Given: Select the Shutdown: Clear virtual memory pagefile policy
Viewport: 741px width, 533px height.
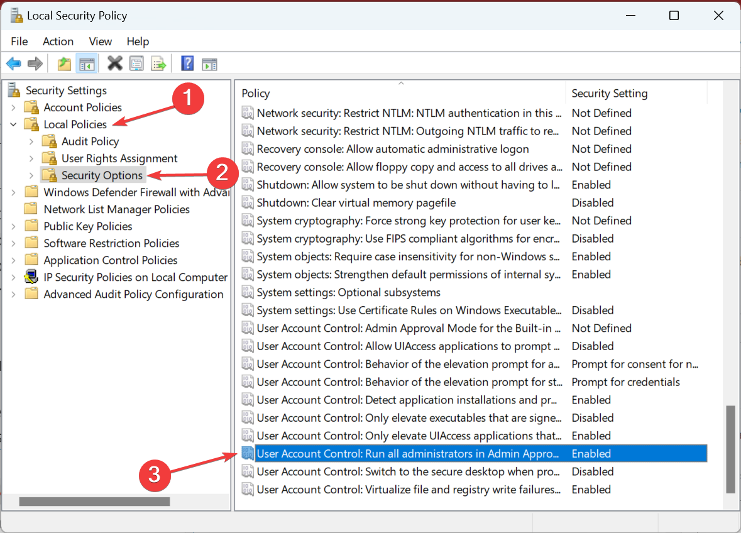Looking at the screenshot, I should 356,203.
